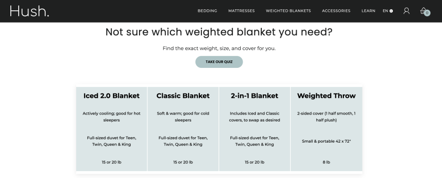The image size is (442, 178).
Task: Select the Weighted Throw heading
Action: click(x=326, y=96)
